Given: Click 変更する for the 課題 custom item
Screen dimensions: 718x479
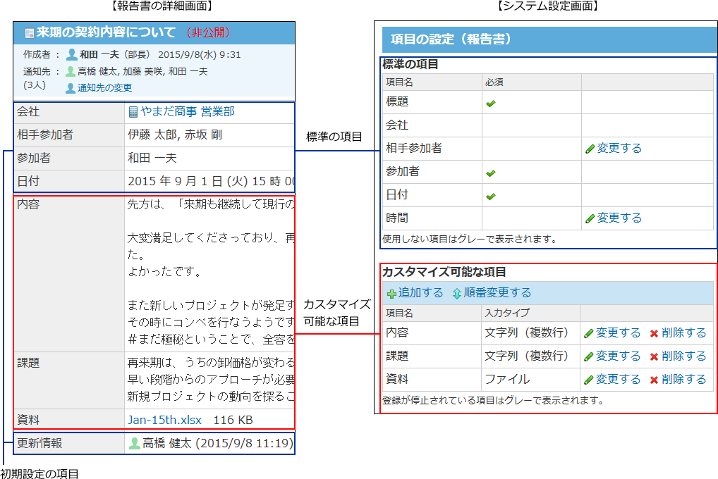Looking at the screenshot, I should 618,356.
